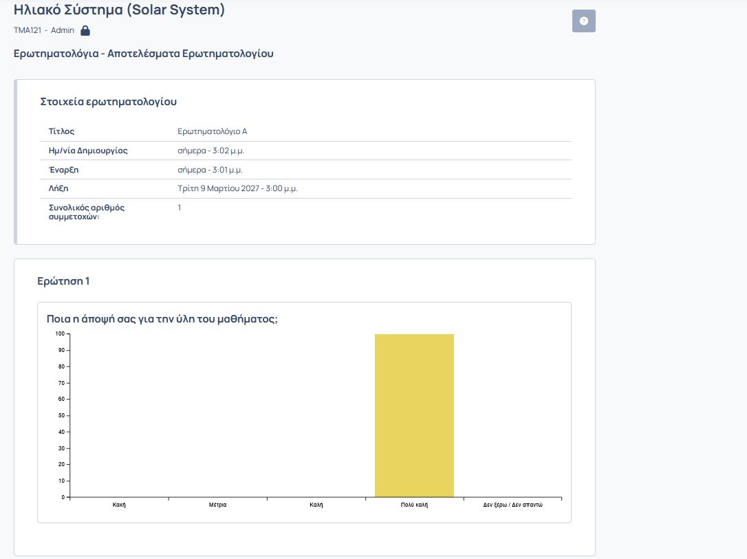
Task: Click the Στοιχεία ερωτηματολογίου panel heading
Action: [x=109, y=102]
